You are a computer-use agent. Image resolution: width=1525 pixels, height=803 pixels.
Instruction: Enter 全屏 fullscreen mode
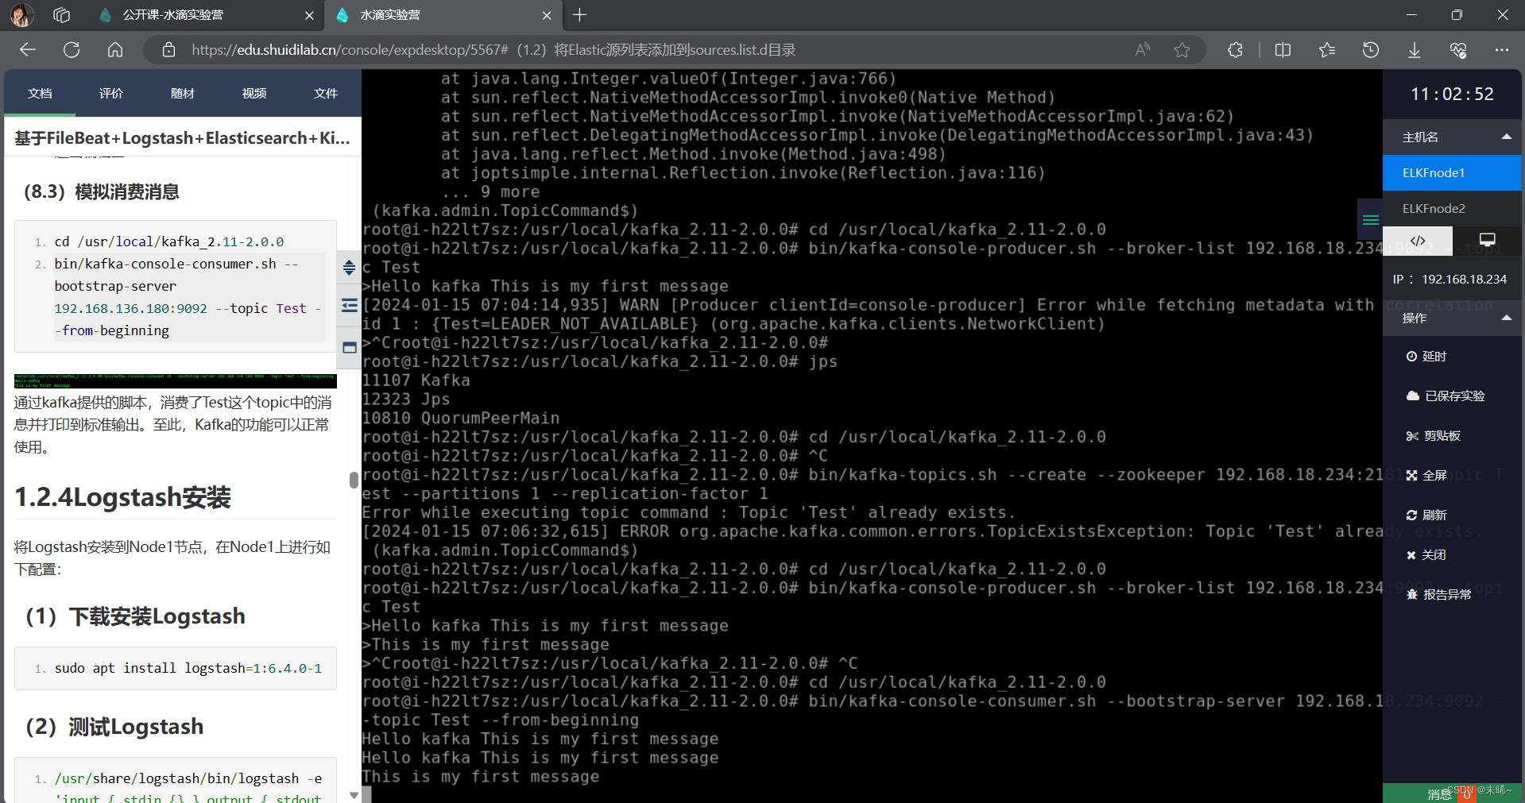1426,475
